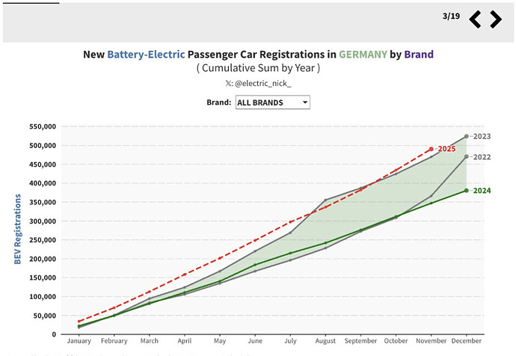
Task: Click the 2025 data point at January
Action: [x=80, y=322]
